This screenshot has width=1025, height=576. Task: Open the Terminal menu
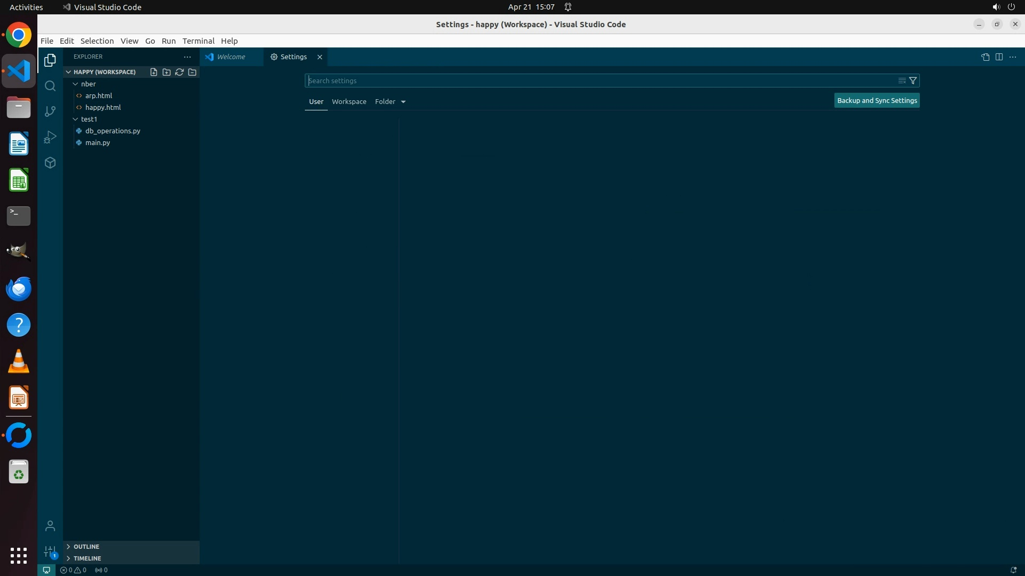click(198, 41)
